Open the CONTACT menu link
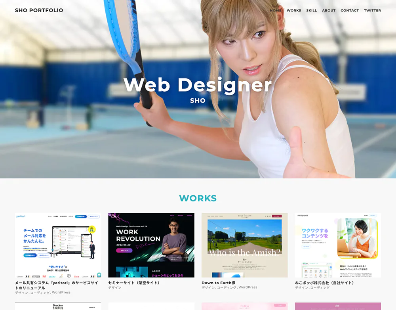The image size is (396, 310). (350, 11)
